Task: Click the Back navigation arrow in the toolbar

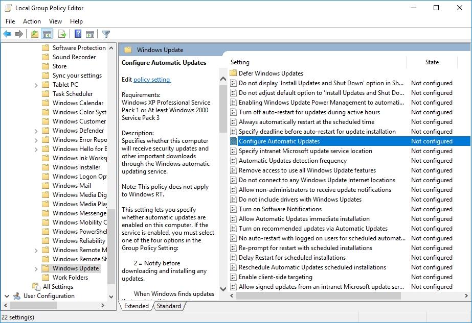Action: pyautogui.click(x=7, y=34)
